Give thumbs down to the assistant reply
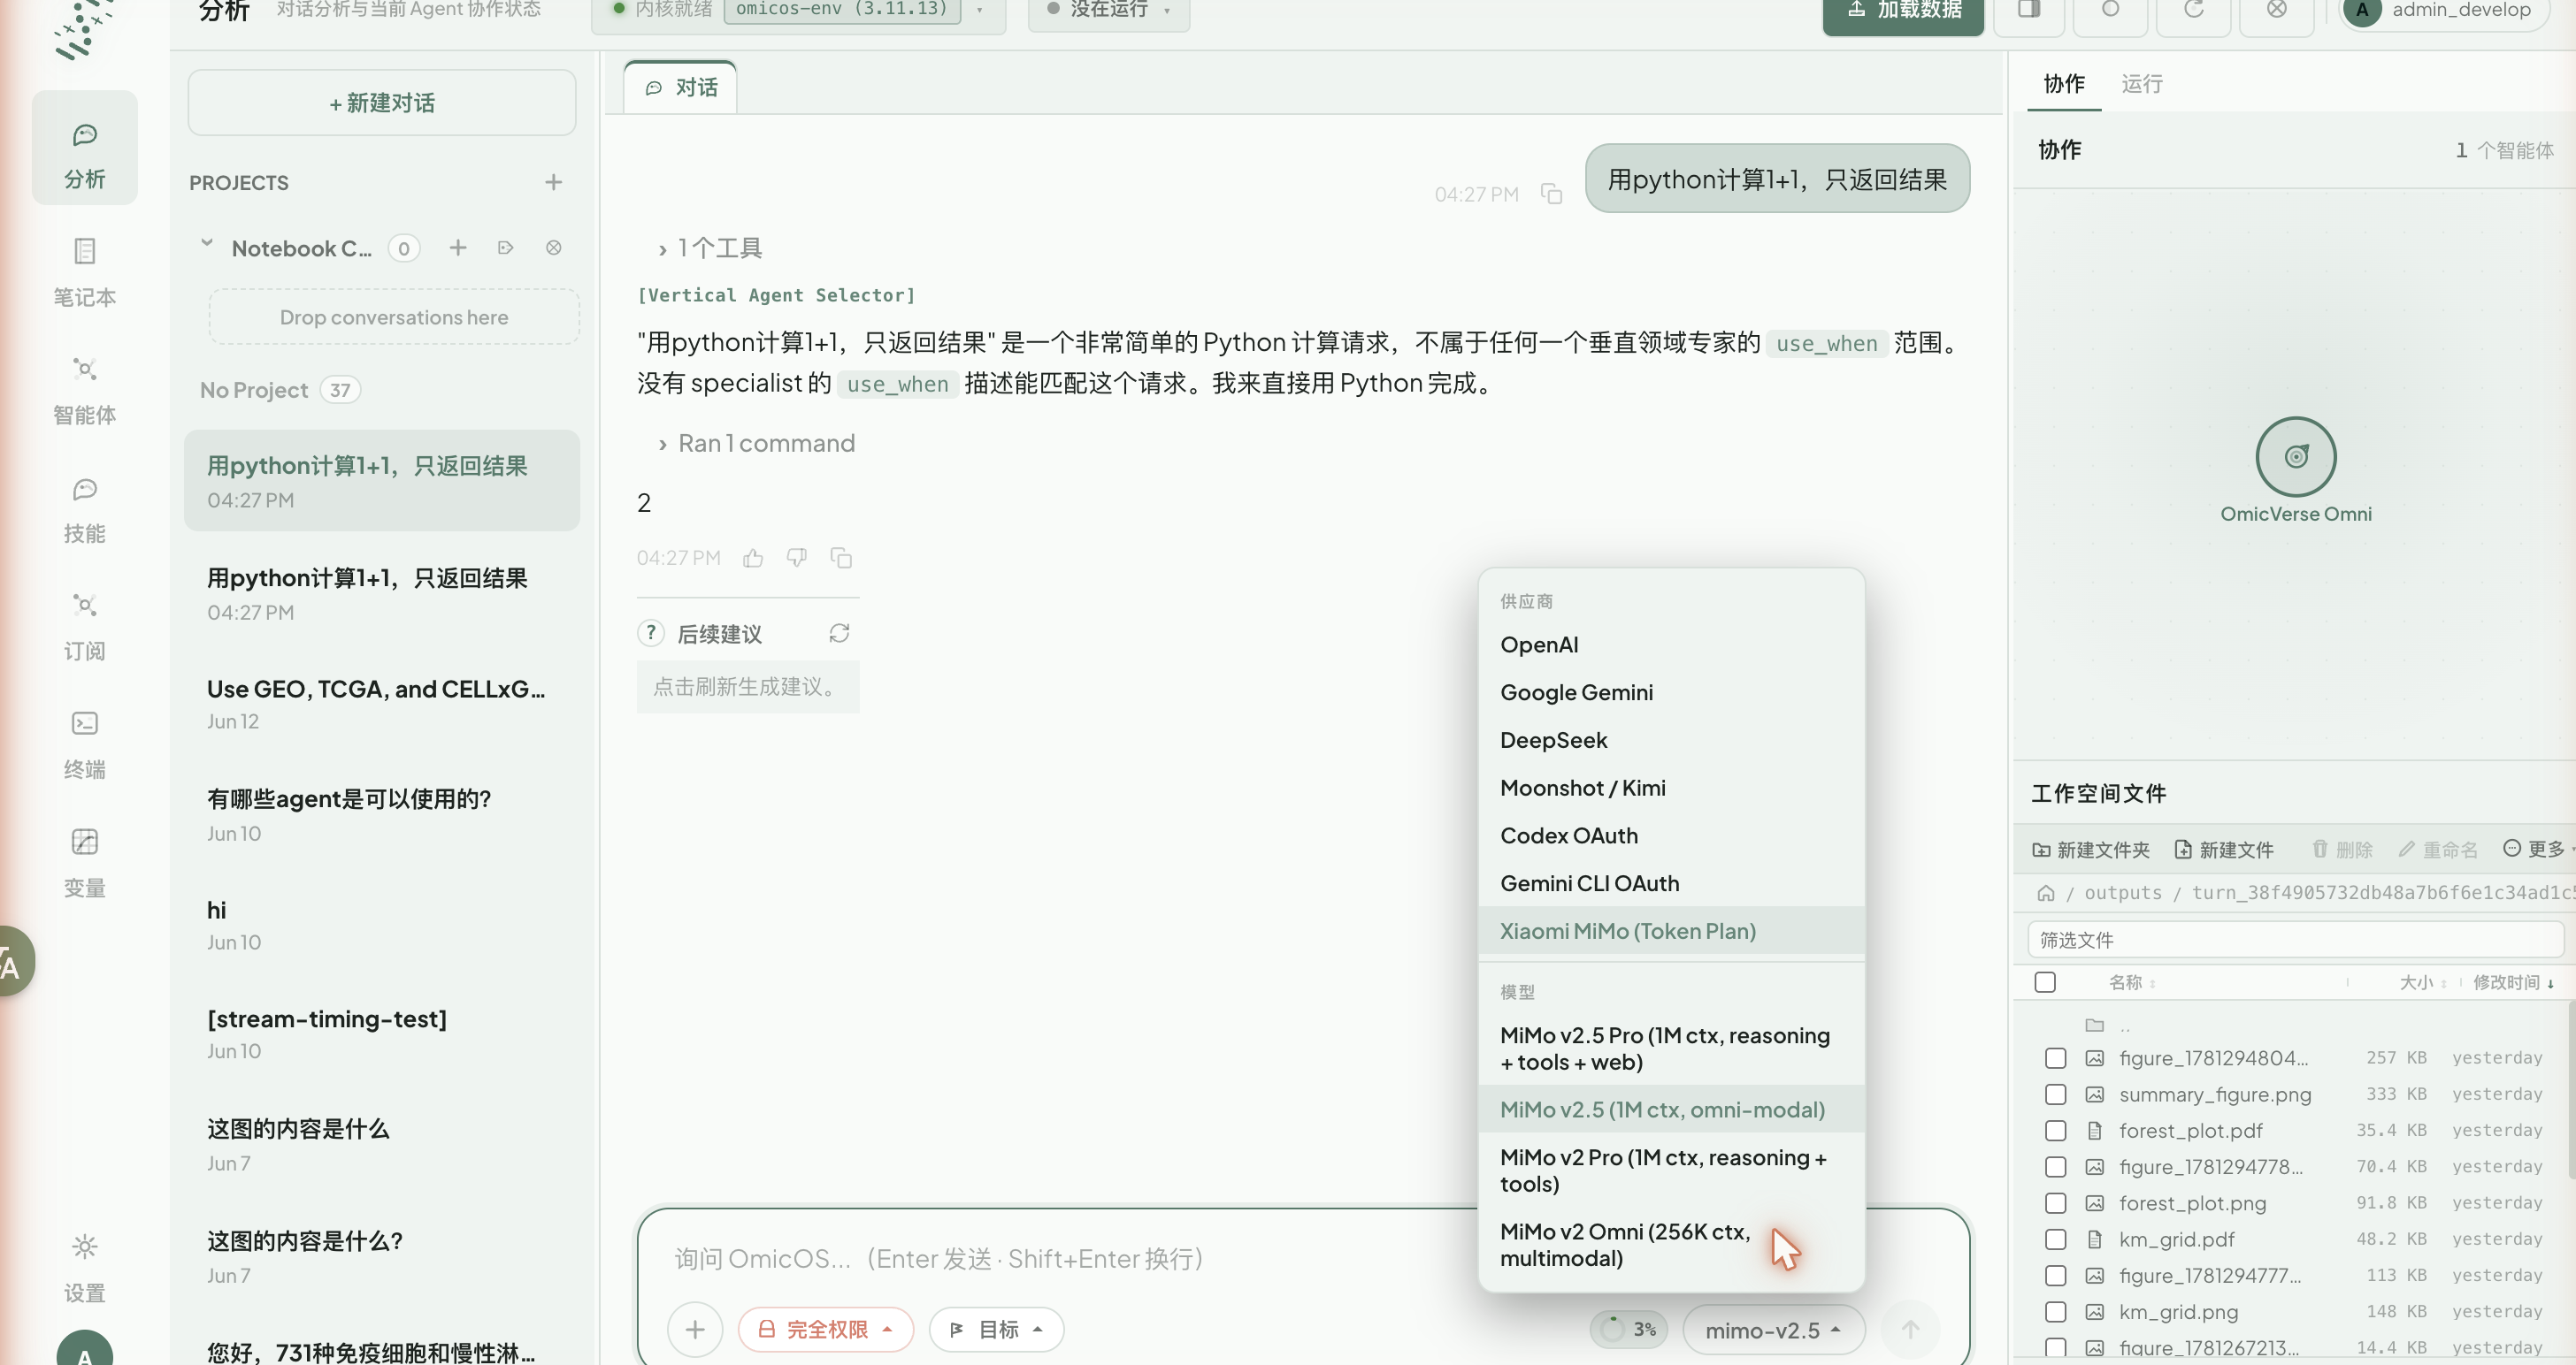This screenshot has width=2576, height=1365. pos(796,558)
